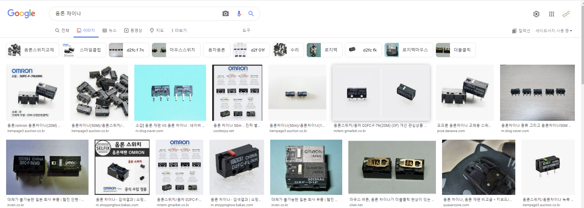Select the 로지텍 filter chip
The height and width of the screenshot is (208, 584).
pyautogui.click(x=325, y=50)
